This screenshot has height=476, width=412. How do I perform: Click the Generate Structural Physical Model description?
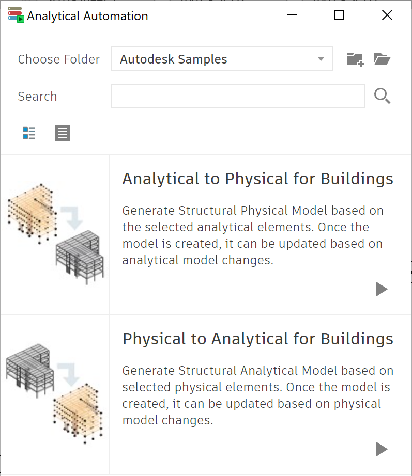tap(253, 235)
